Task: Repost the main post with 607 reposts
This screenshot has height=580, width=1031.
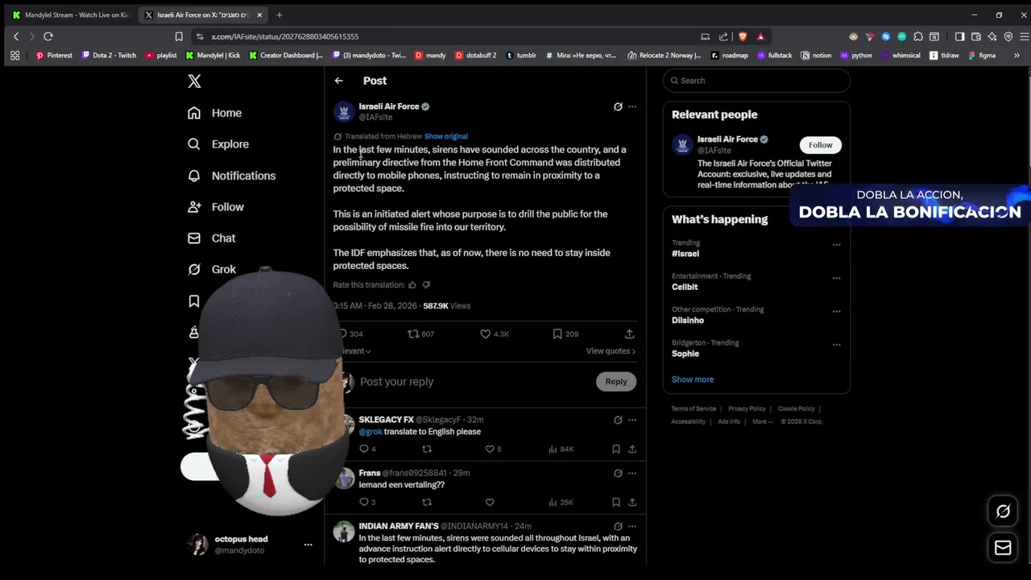Action: coord(420,333)
